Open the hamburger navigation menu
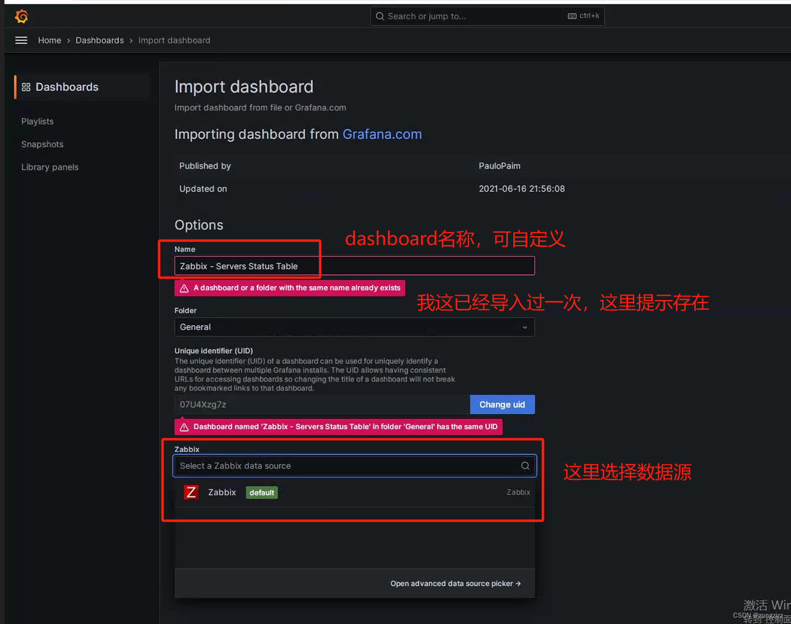The width and height of the screenshot is (791, 624). (x=21, y=41)
